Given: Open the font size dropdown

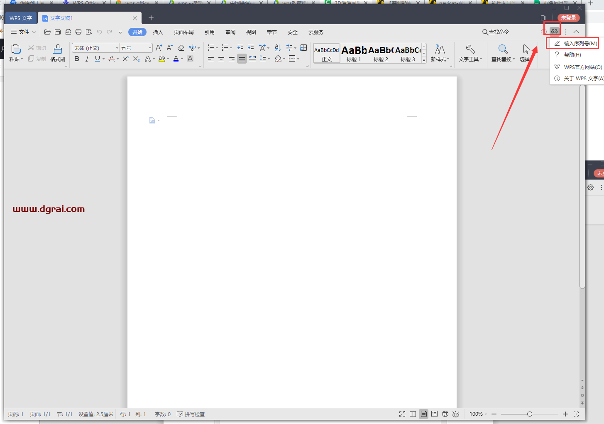Looking at the screenshot, I should [149, 47].
